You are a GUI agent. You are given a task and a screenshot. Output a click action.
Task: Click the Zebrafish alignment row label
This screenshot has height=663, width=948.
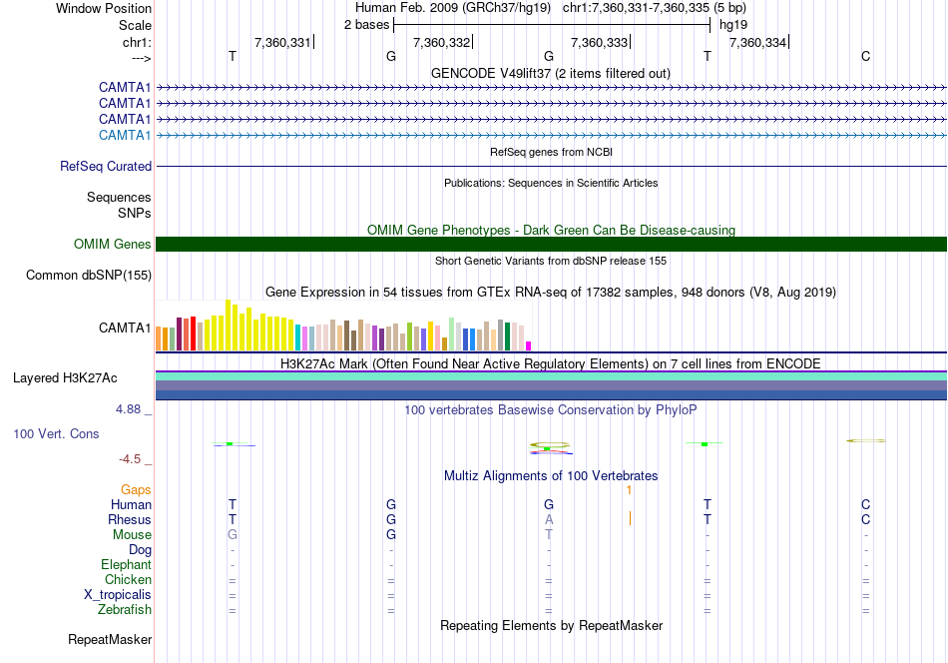[x=125, y=609]
